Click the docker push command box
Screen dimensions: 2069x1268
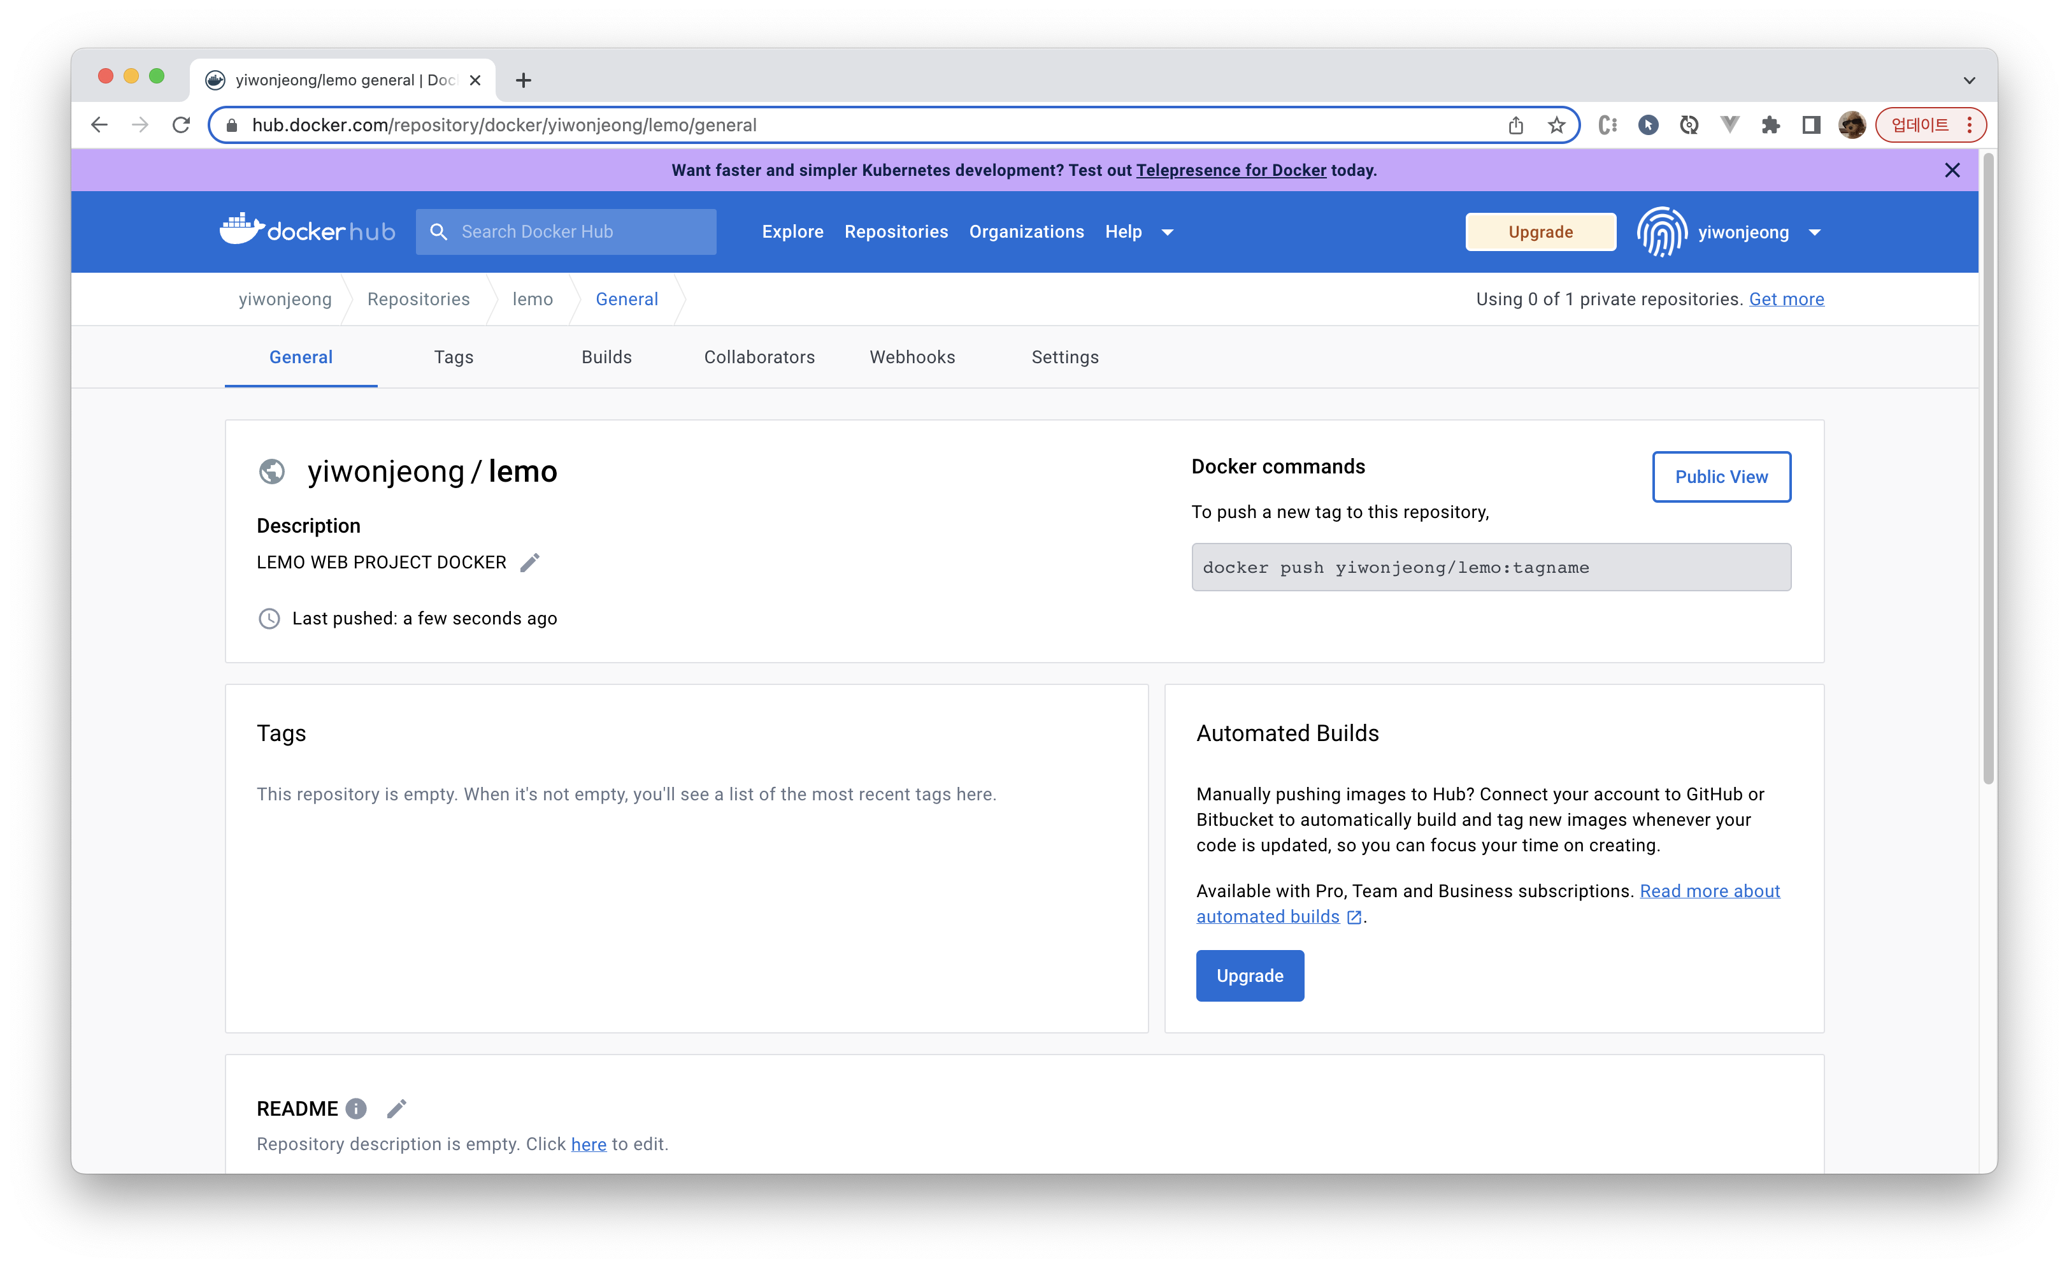point(1491,568)
